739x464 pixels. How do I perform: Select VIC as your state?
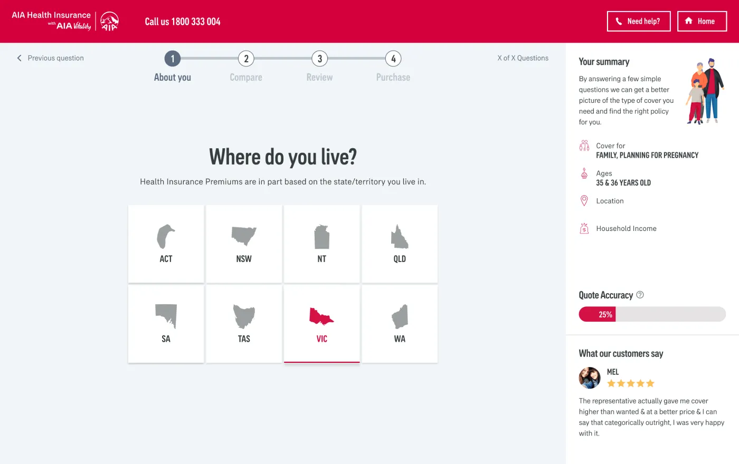coord(321,324)
